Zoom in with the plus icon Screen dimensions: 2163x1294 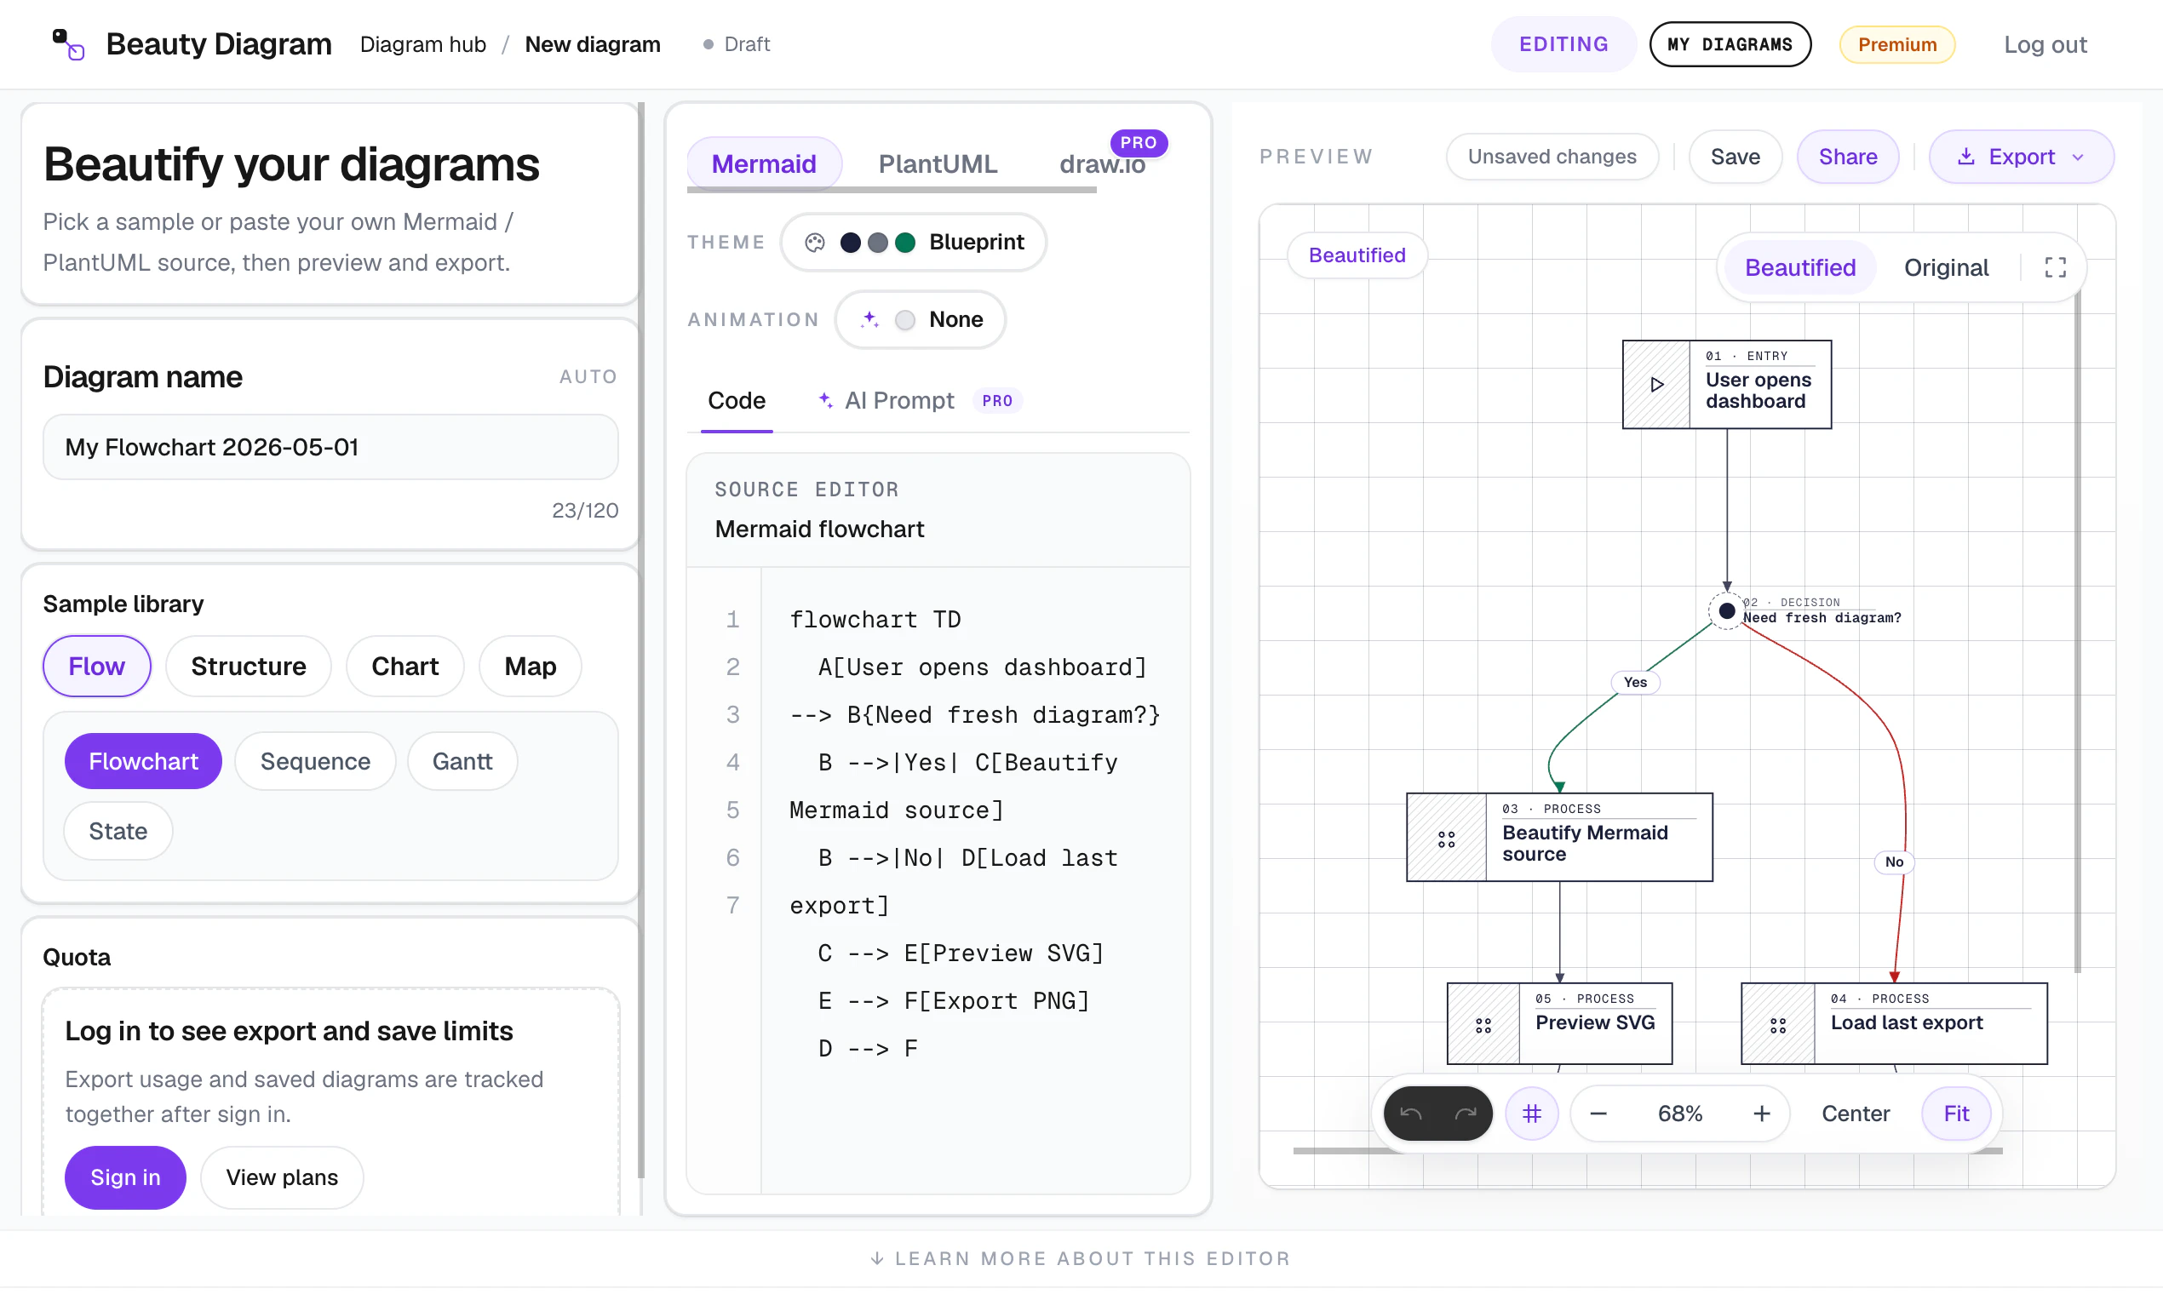tap(1761, 1114)
